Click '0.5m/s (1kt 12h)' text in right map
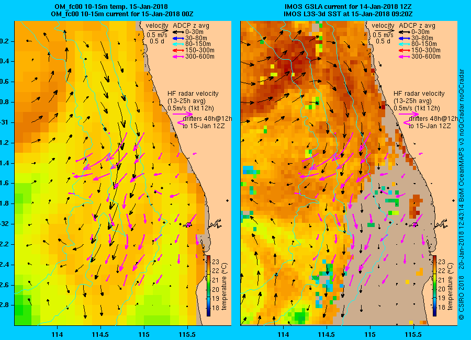This screenshot has width=471, height=340. (417, 108)
